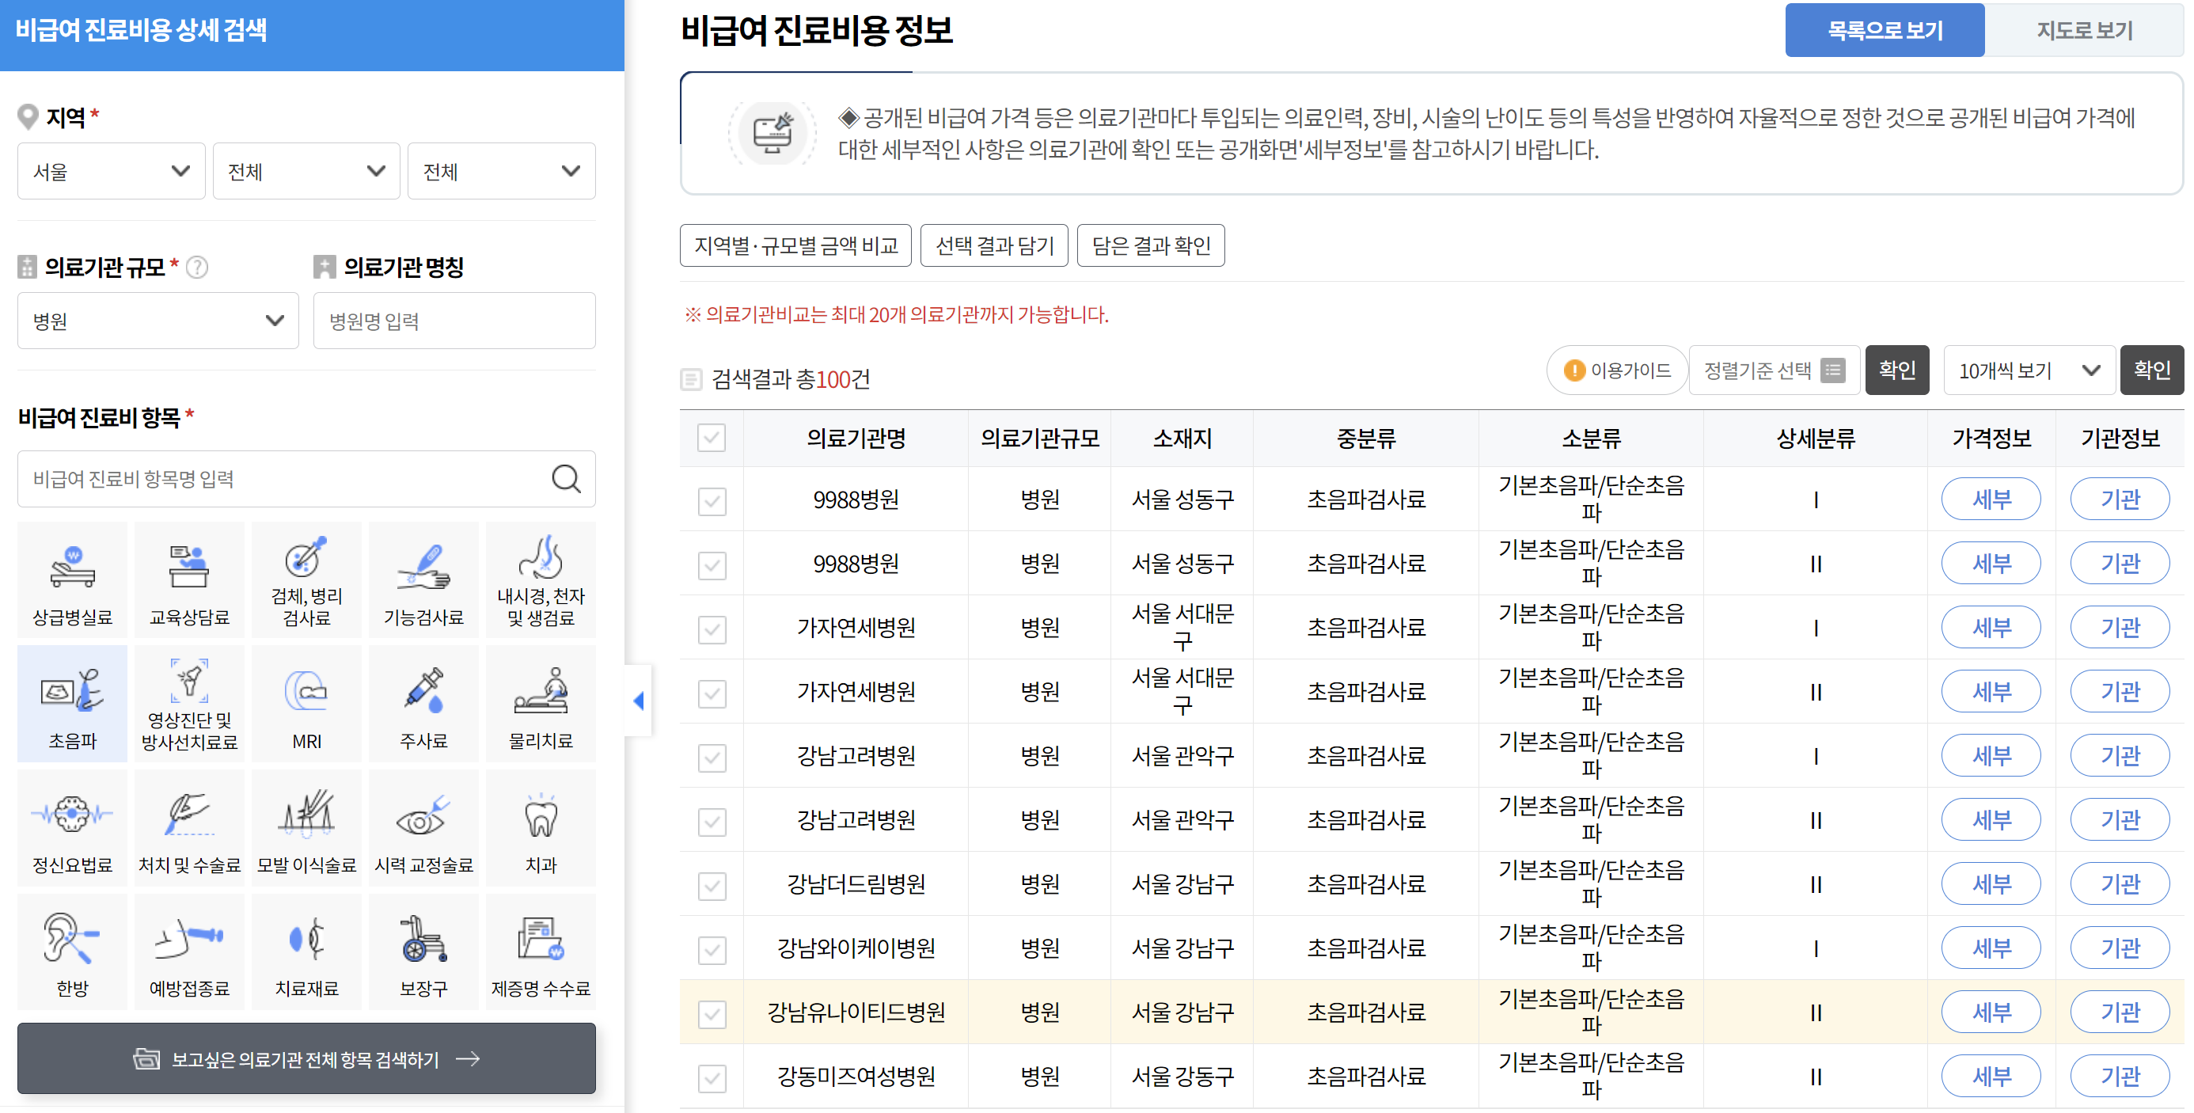Open the 서울 region dropdown
Screen dimensions: 2194x1113
(111, 170)
